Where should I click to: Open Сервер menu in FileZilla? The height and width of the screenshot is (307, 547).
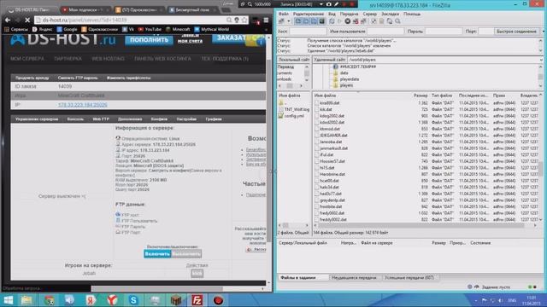tap(370, 14)
